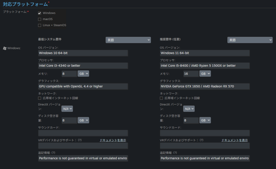Click the minimum グラフィックス field with OpenGL 4.4
Image resolution: width=276 pixels, height=169 pixels.
pos(83,87)
